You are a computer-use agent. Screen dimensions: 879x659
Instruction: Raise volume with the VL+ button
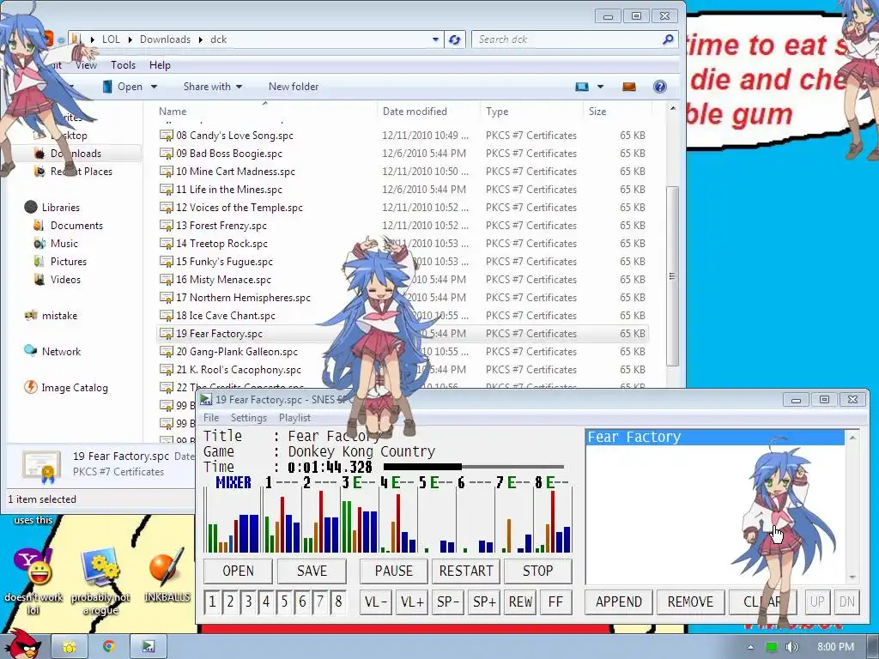(412, 602)
